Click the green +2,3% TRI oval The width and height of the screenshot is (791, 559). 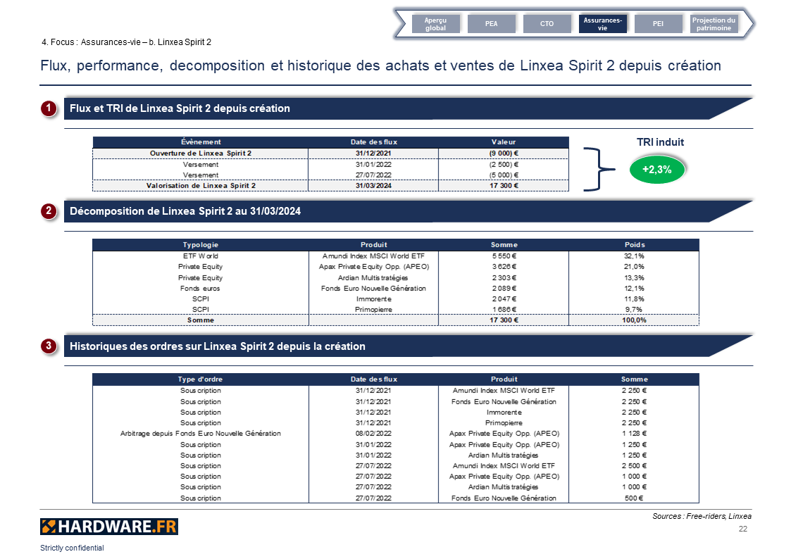656,170
